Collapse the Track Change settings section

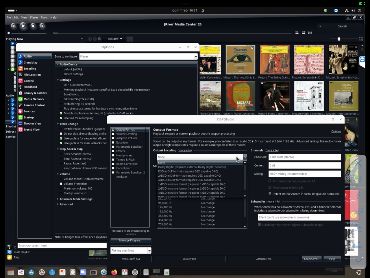pos(58,124)
